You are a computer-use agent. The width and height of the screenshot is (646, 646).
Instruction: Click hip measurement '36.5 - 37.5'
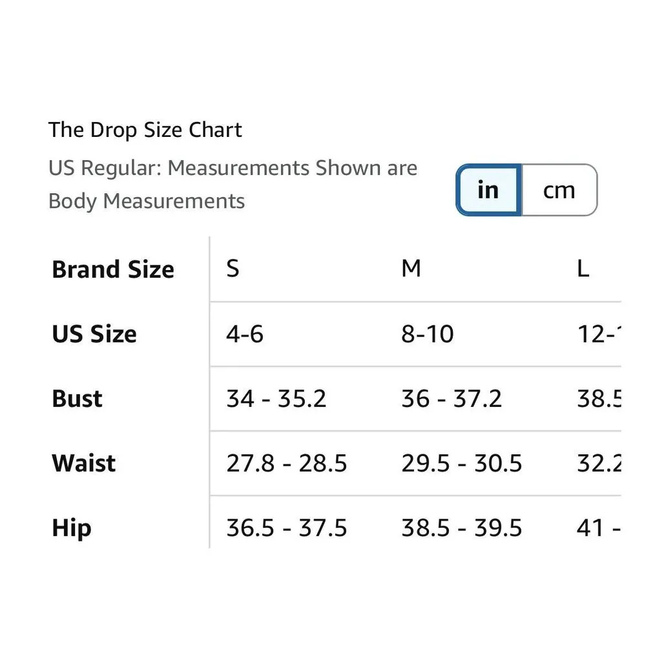[x=287, y=528]
